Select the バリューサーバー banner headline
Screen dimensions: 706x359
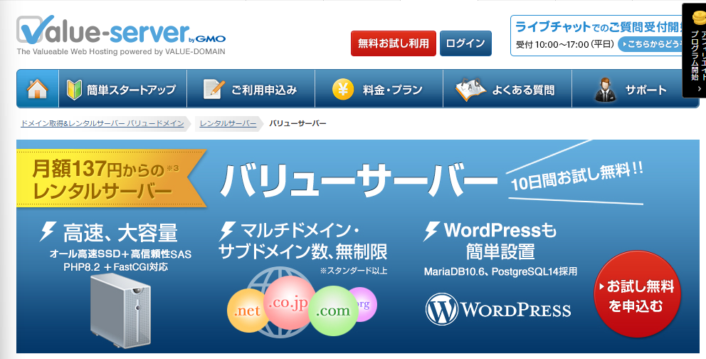359,181
